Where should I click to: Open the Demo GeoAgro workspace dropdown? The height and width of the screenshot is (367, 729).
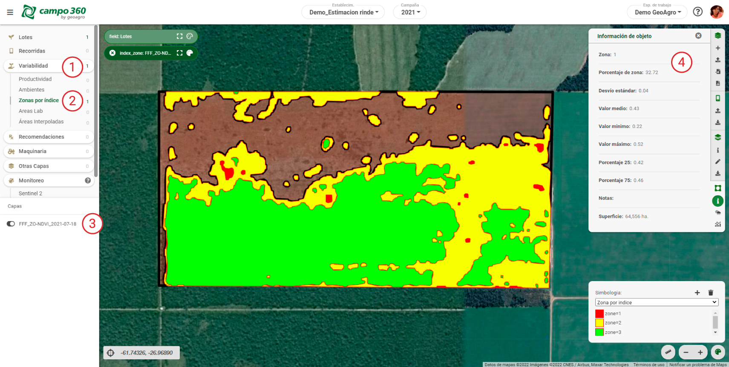click(x=657, y=12)
